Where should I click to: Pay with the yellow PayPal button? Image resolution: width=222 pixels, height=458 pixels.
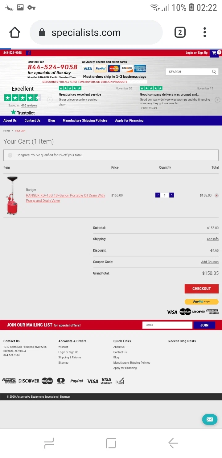tap(202, 302)
